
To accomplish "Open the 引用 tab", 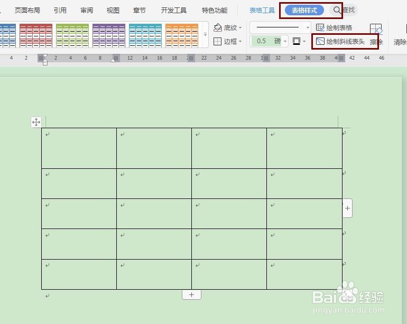I will coord(60,11).
